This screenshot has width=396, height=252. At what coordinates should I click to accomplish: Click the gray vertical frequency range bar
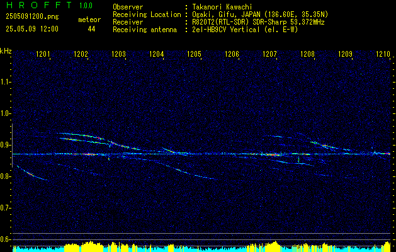point(12,146)
